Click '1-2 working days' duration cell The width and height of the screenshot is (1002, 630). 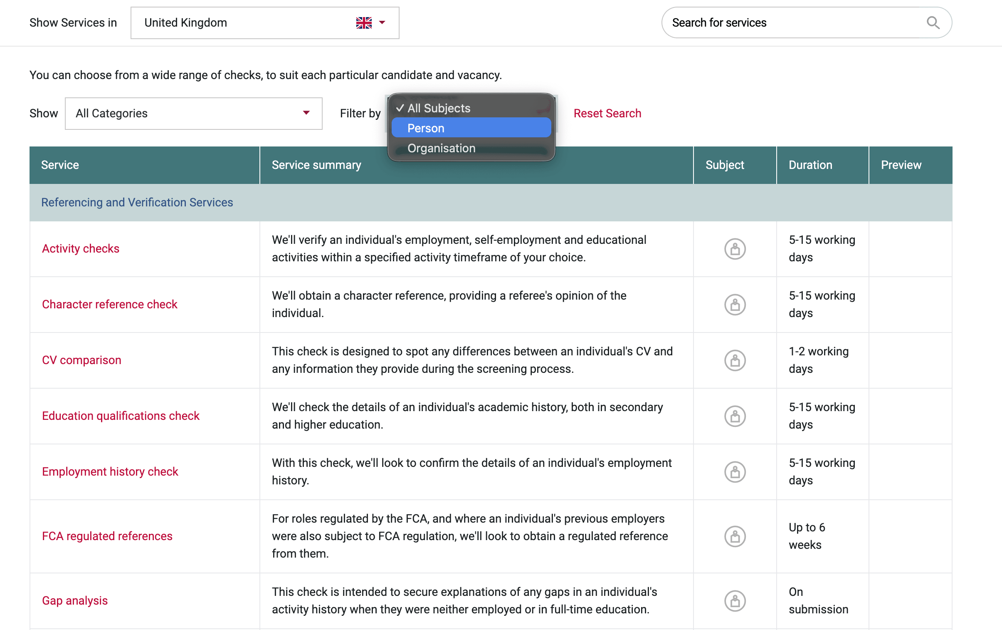(822, 361)
